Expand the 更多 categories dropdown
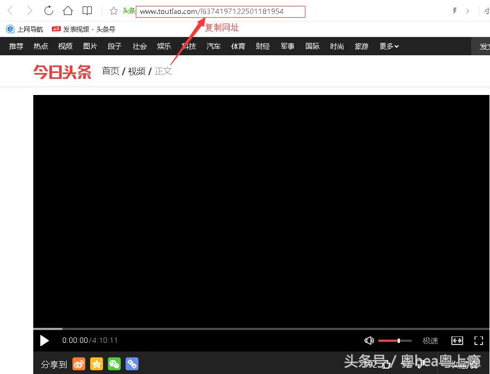This screenshot has width=490, height=374. tap(389, 46)
